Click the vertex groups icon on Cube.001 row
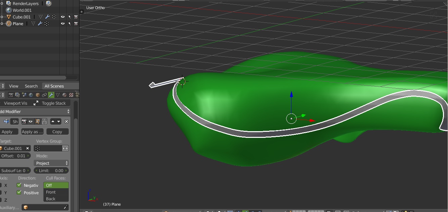Viewport: 448px width, 212px height. click(x=54, y=17)
